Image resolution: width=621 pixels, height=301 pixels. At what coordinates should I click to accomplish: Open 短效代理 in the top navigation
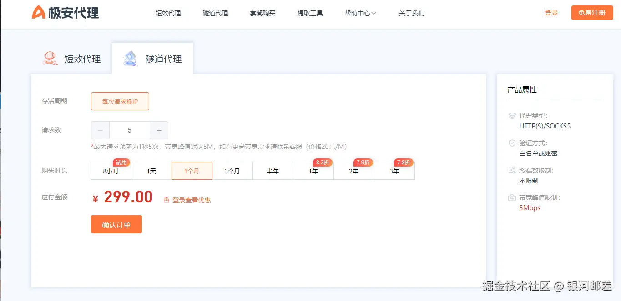tap(168, 13)
